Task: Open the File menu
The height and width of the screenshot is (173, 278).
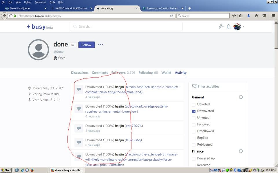Action: (3, 2)
